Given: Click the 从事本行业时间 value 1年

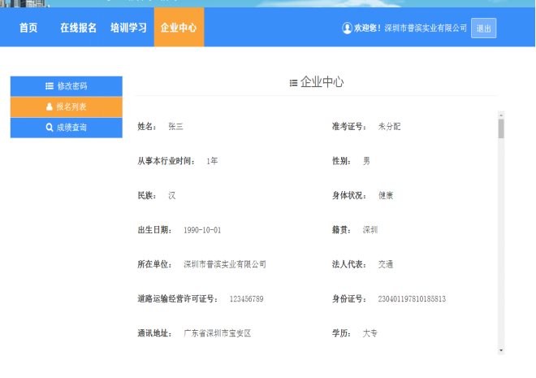Looking at the screenshot, I should [x=212, y=161].
